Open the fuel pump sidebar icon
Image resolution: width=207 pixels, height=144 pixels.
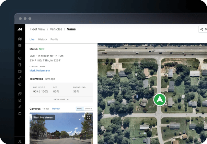(x=20, y=65)
